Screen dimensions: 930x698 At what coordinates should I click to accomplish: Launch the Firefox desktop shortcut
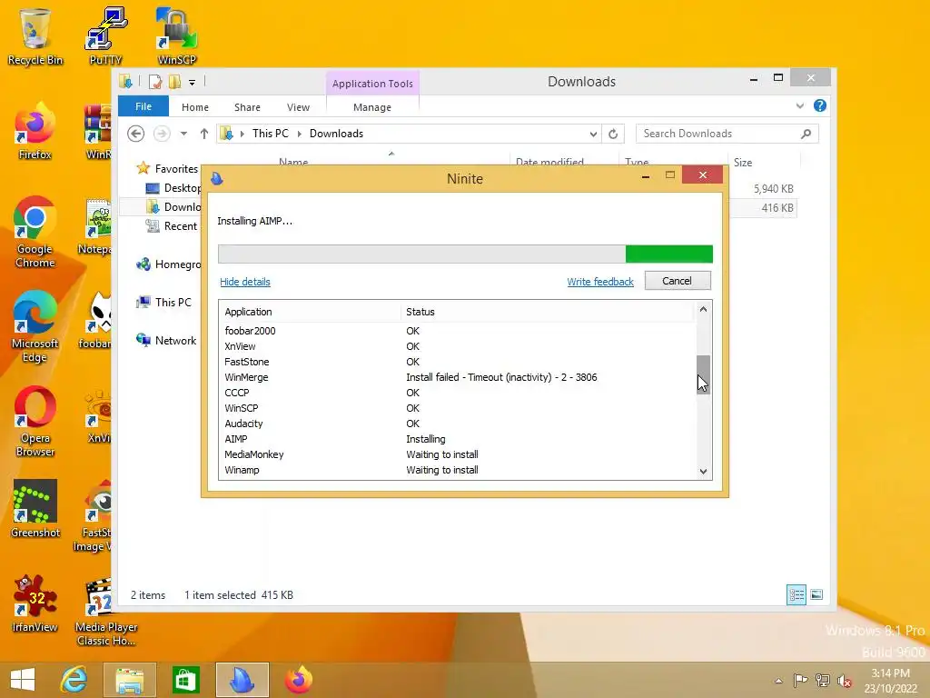(35, 132)
